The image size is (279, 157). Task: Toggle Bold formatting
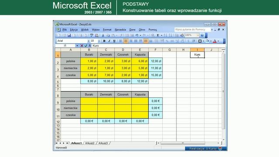pyautogui.click(x=104, y=41)
